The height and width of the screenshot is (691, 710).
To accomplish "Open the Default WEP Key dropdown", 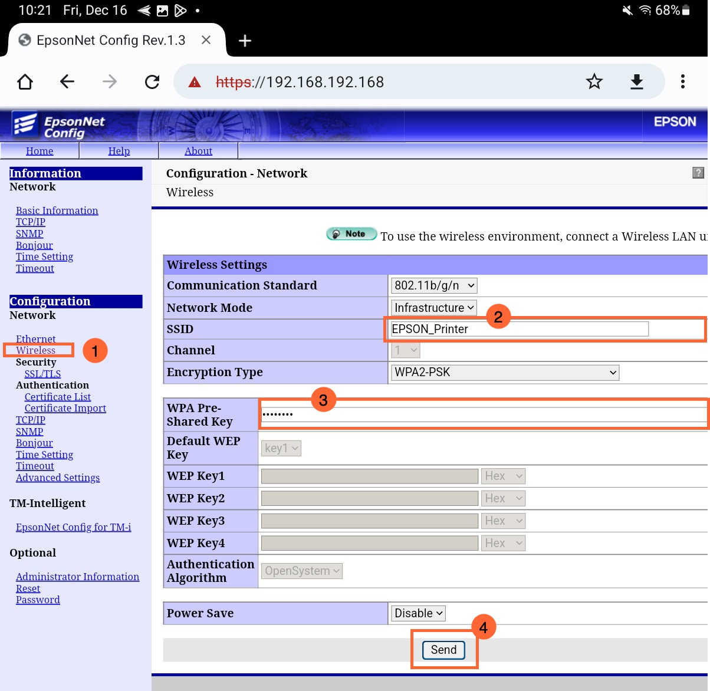I will click(281, 448).
